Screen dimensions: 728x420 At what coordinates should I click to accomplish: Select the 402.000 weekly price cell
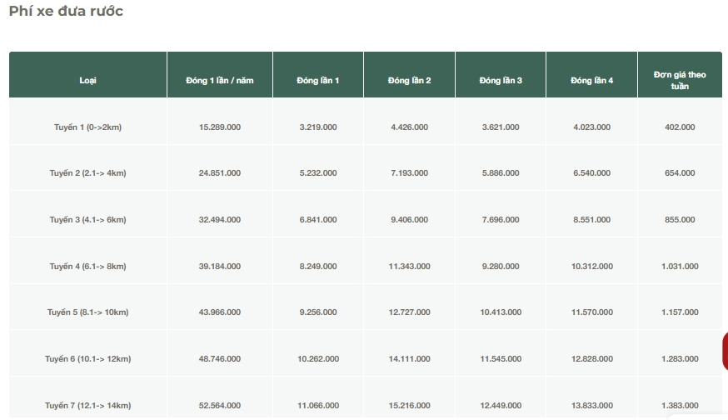click(x=680, y=127)
